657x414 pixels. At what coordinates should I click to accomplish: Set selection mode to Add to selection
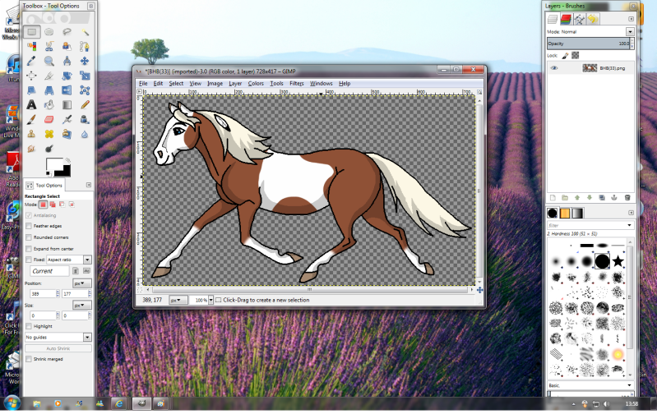[x=53, y=205]
